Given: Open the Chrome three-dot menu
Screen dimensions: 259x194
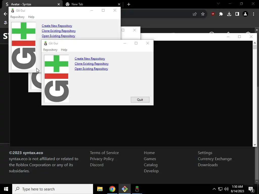Looking at the screenshot, I should 253,14.
